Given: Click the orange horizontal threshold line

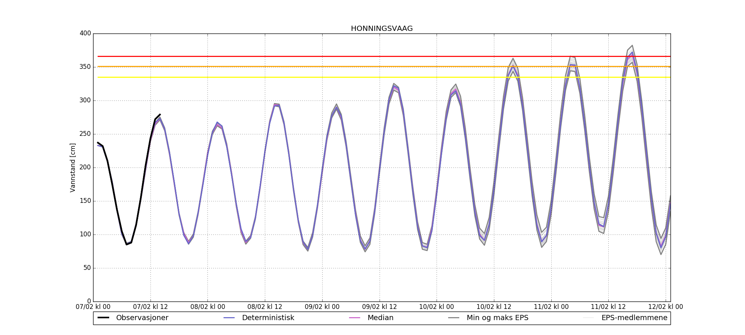Looking at the screenshot, I should 298,67.
